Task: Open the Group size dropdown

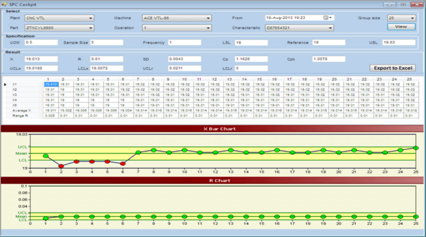Action: click(x=401, y=18)
